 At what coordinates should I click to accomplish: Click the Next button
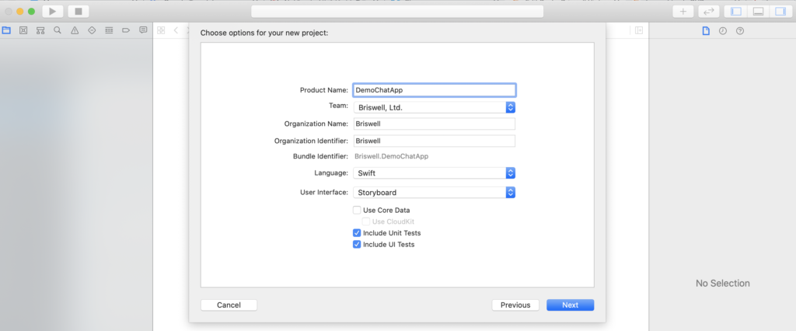(x=570, y=305)
